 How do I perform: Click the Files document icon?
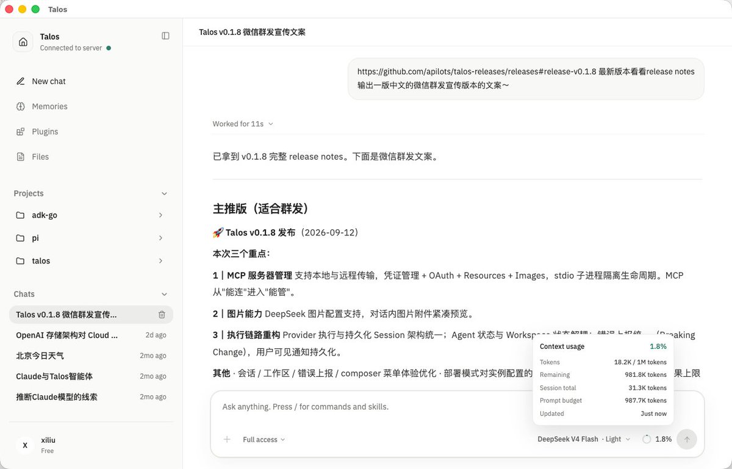click(21, 156)
